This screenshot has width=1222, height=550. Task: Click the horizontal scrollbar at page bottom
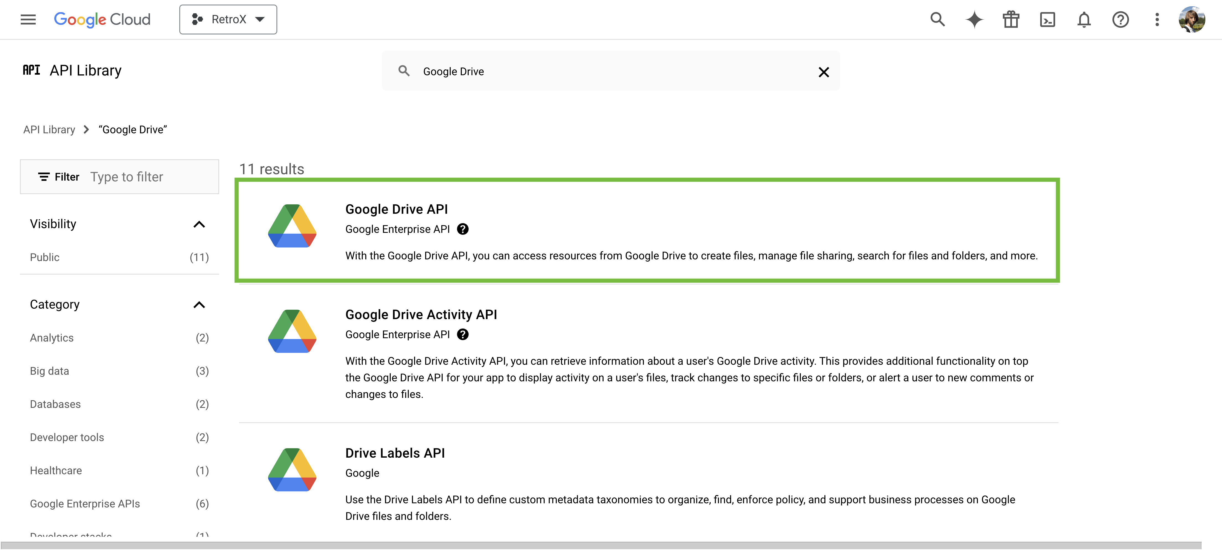coord(601,546)
